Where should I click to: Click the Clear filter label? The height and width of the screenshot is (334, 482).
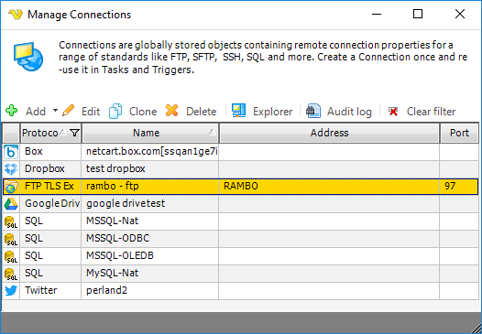pyautogui.click(x=431, y=112)
